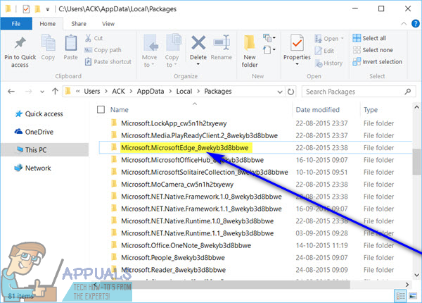Go up one folder level arrow
Image resolution: width=422 pixels, height=303 pixels.
(x=55, y=92)
